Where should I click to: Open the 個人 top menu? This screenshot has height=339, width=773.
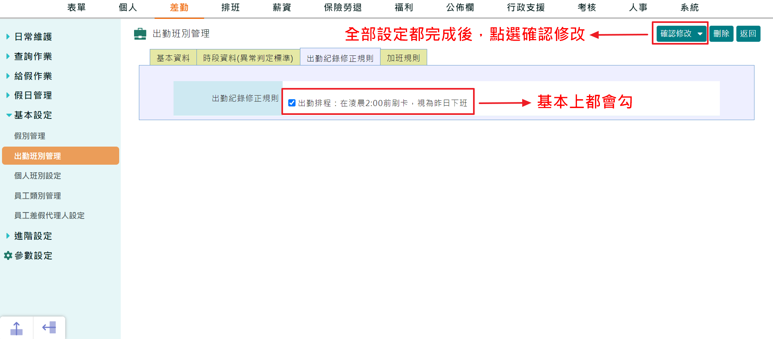click(x=128, y=8)
